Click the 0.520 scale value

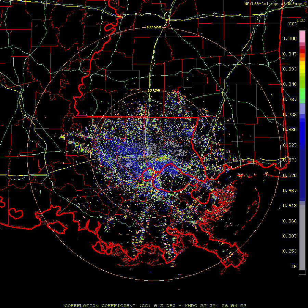tap(290, 176)
